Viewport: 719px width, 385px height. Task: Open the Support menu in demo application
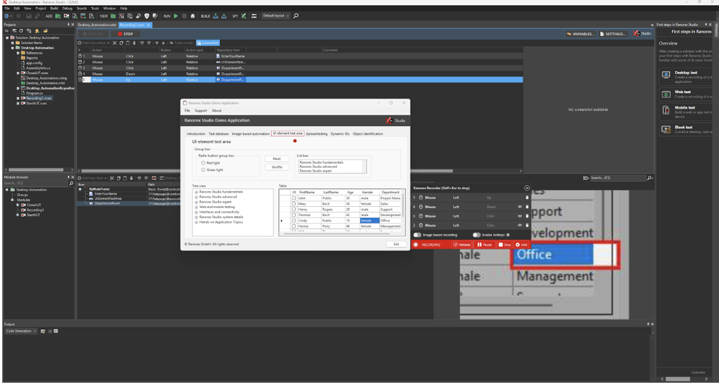(200, 111)
